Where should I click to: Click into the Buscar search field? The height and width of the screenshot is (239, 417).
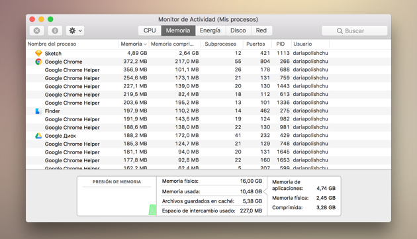tap(355, 31)
